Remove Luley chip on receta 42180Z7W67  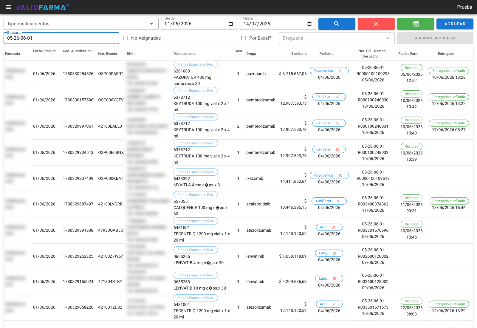(334, 253)
